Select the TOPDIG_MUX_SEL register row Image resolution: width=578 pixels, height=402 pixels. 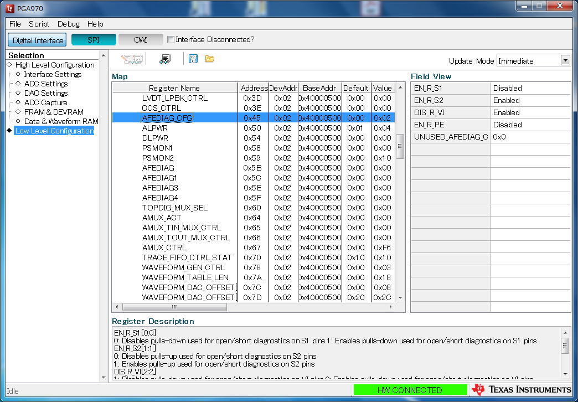click(253, 208)
